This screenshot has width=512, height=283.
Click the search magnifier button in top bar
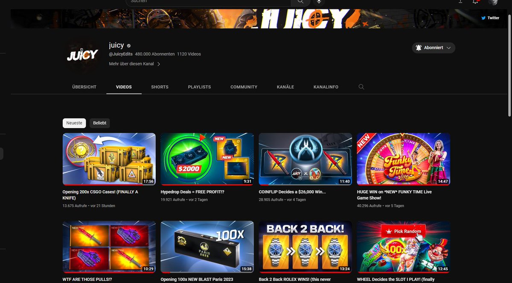pos(300,2)
